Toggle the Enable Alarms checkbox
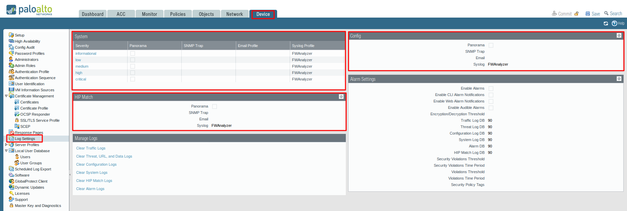 click(491, 89)
